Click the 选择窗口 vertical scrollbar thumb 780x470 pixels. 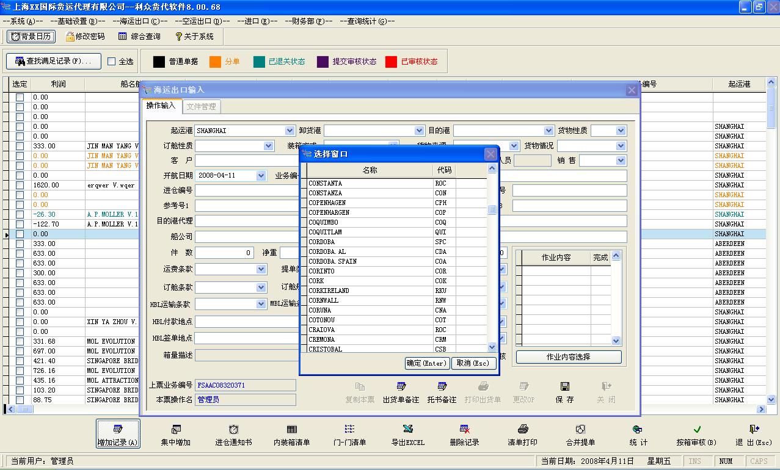tap(492, 210)
